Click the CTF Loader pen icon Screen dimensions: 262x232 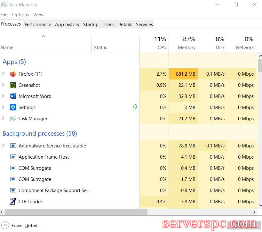13,202
